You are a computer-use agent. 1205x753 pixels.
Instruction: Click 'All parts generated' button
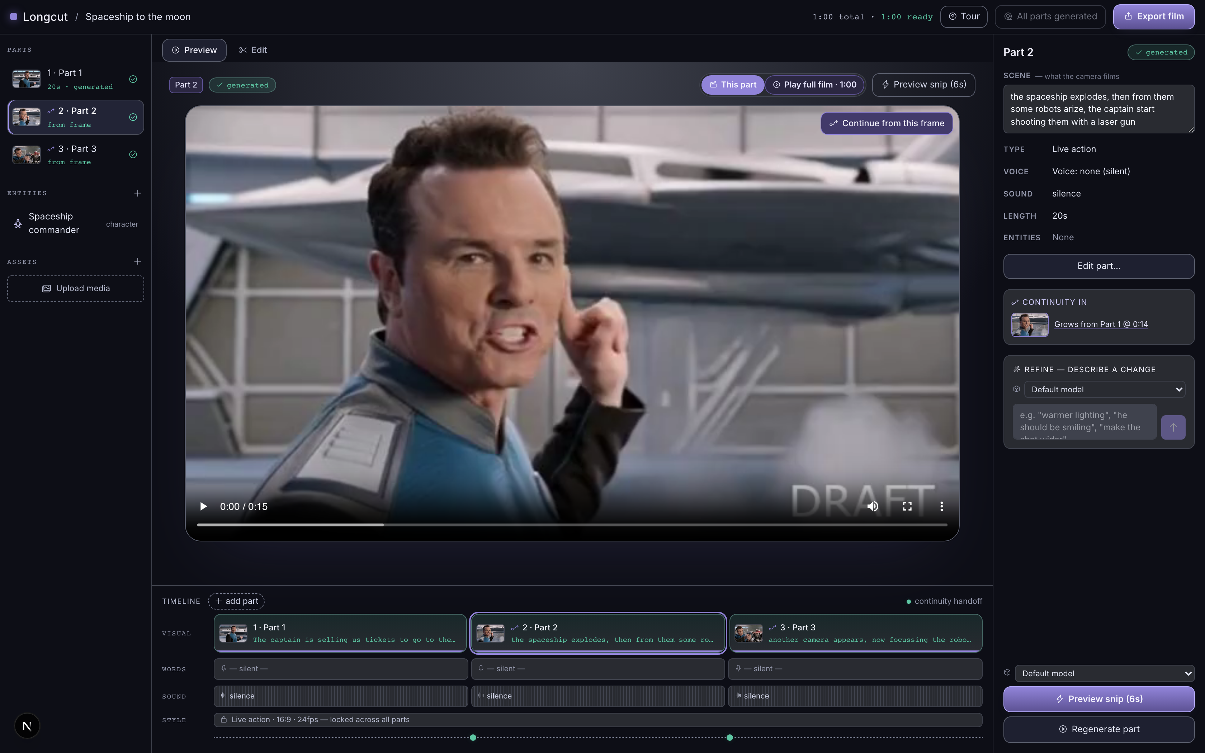coord(1050,16)
